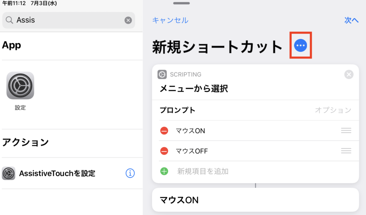
Task: Click the action search field
Action: click(68, 20)
